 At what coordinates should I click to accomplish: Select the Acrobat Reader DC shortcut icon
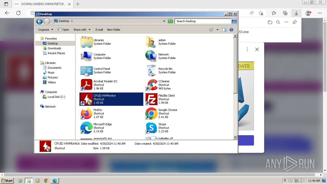tap(87, 85)
